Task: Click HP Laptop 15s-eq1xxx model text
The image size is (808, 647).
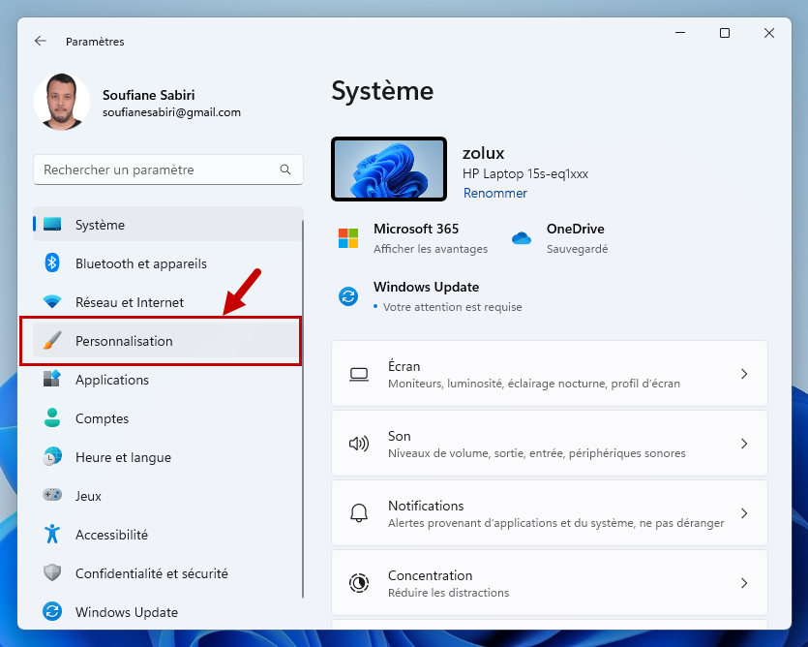Action: 525,174
